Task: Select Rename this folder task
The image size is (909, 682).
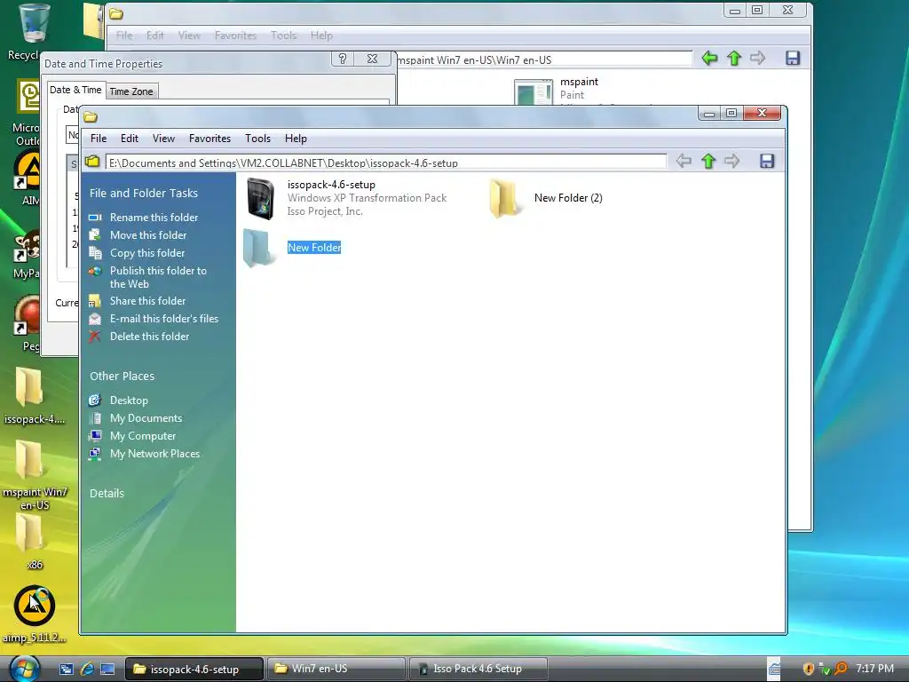Action: tap(154, 218)
